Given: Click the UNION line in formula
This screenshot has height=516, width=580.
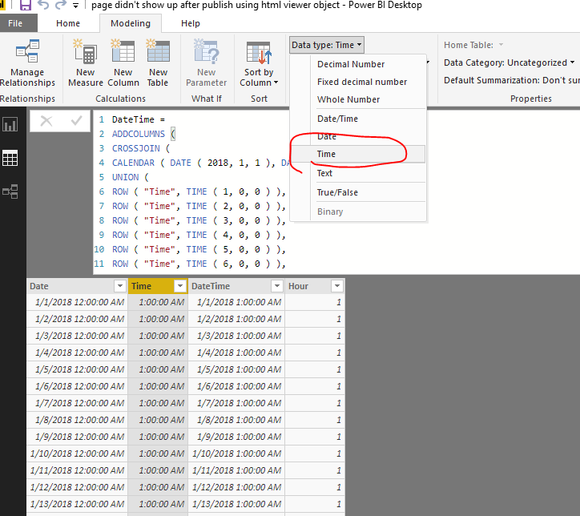Looking at the screenshot, I should point(130,177).
